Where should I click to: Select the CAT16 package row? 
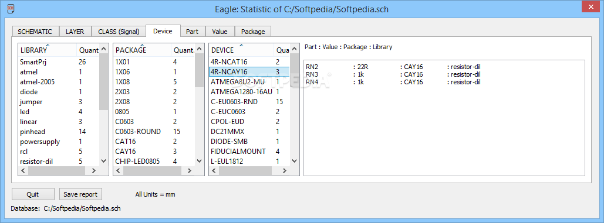[154, 142]
